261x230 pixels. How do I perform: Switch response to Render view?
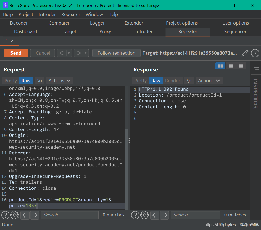173,81
